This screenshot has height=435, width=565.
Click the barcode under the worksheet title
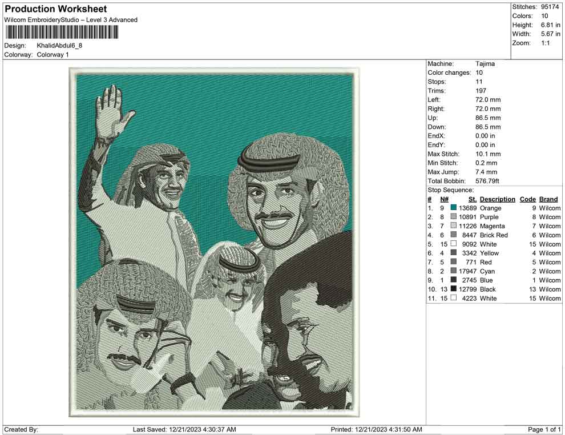[61, 32]
